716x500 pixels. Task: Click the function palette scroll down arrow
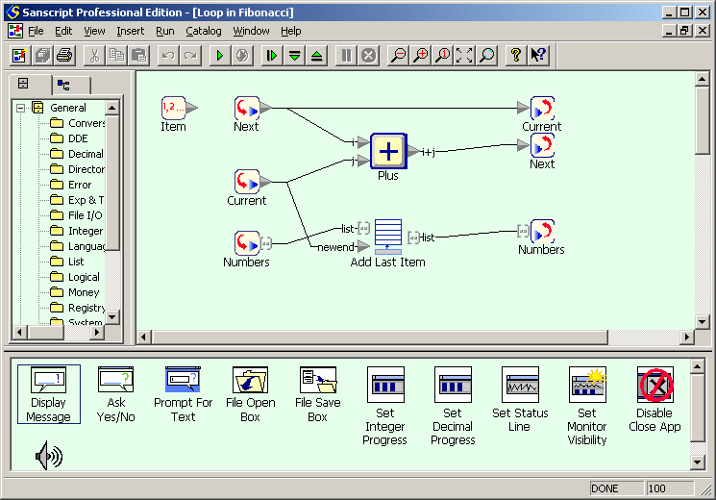(x=698, y=462)
